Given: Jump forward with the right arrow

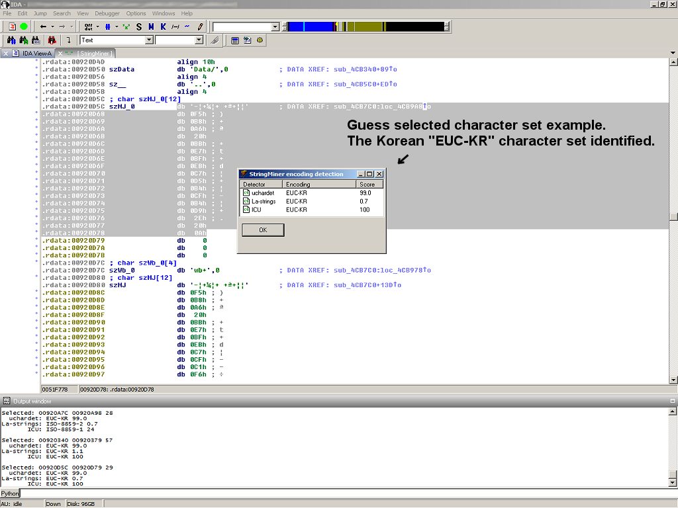Looking at the screenshot, I should pos(62,26).
